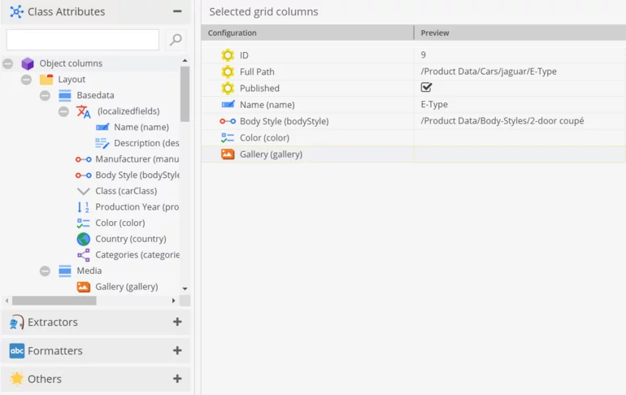The height and width of the screenshot is (395, 626).
Task: Click the /Product Data/Cars/jaguar/E-Type preview value
Action: pos(489,72)
